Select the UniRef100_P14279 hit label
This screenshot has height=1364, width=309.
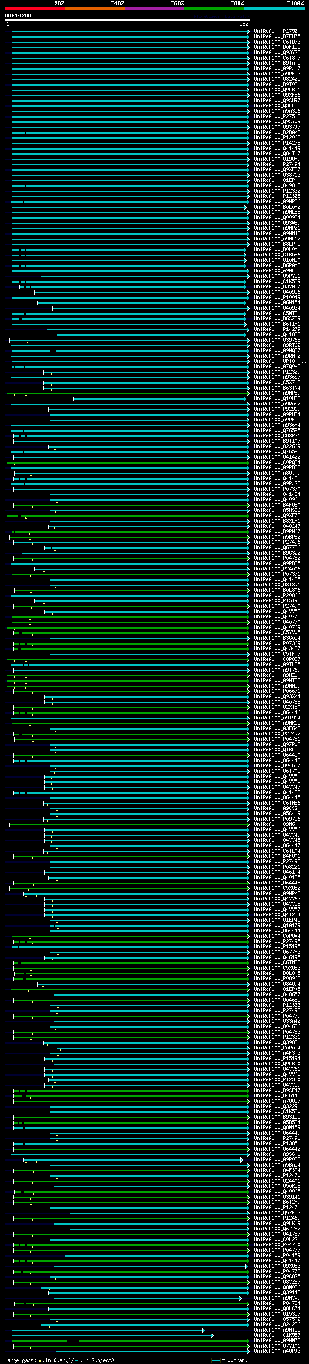[x=277, y=330]
